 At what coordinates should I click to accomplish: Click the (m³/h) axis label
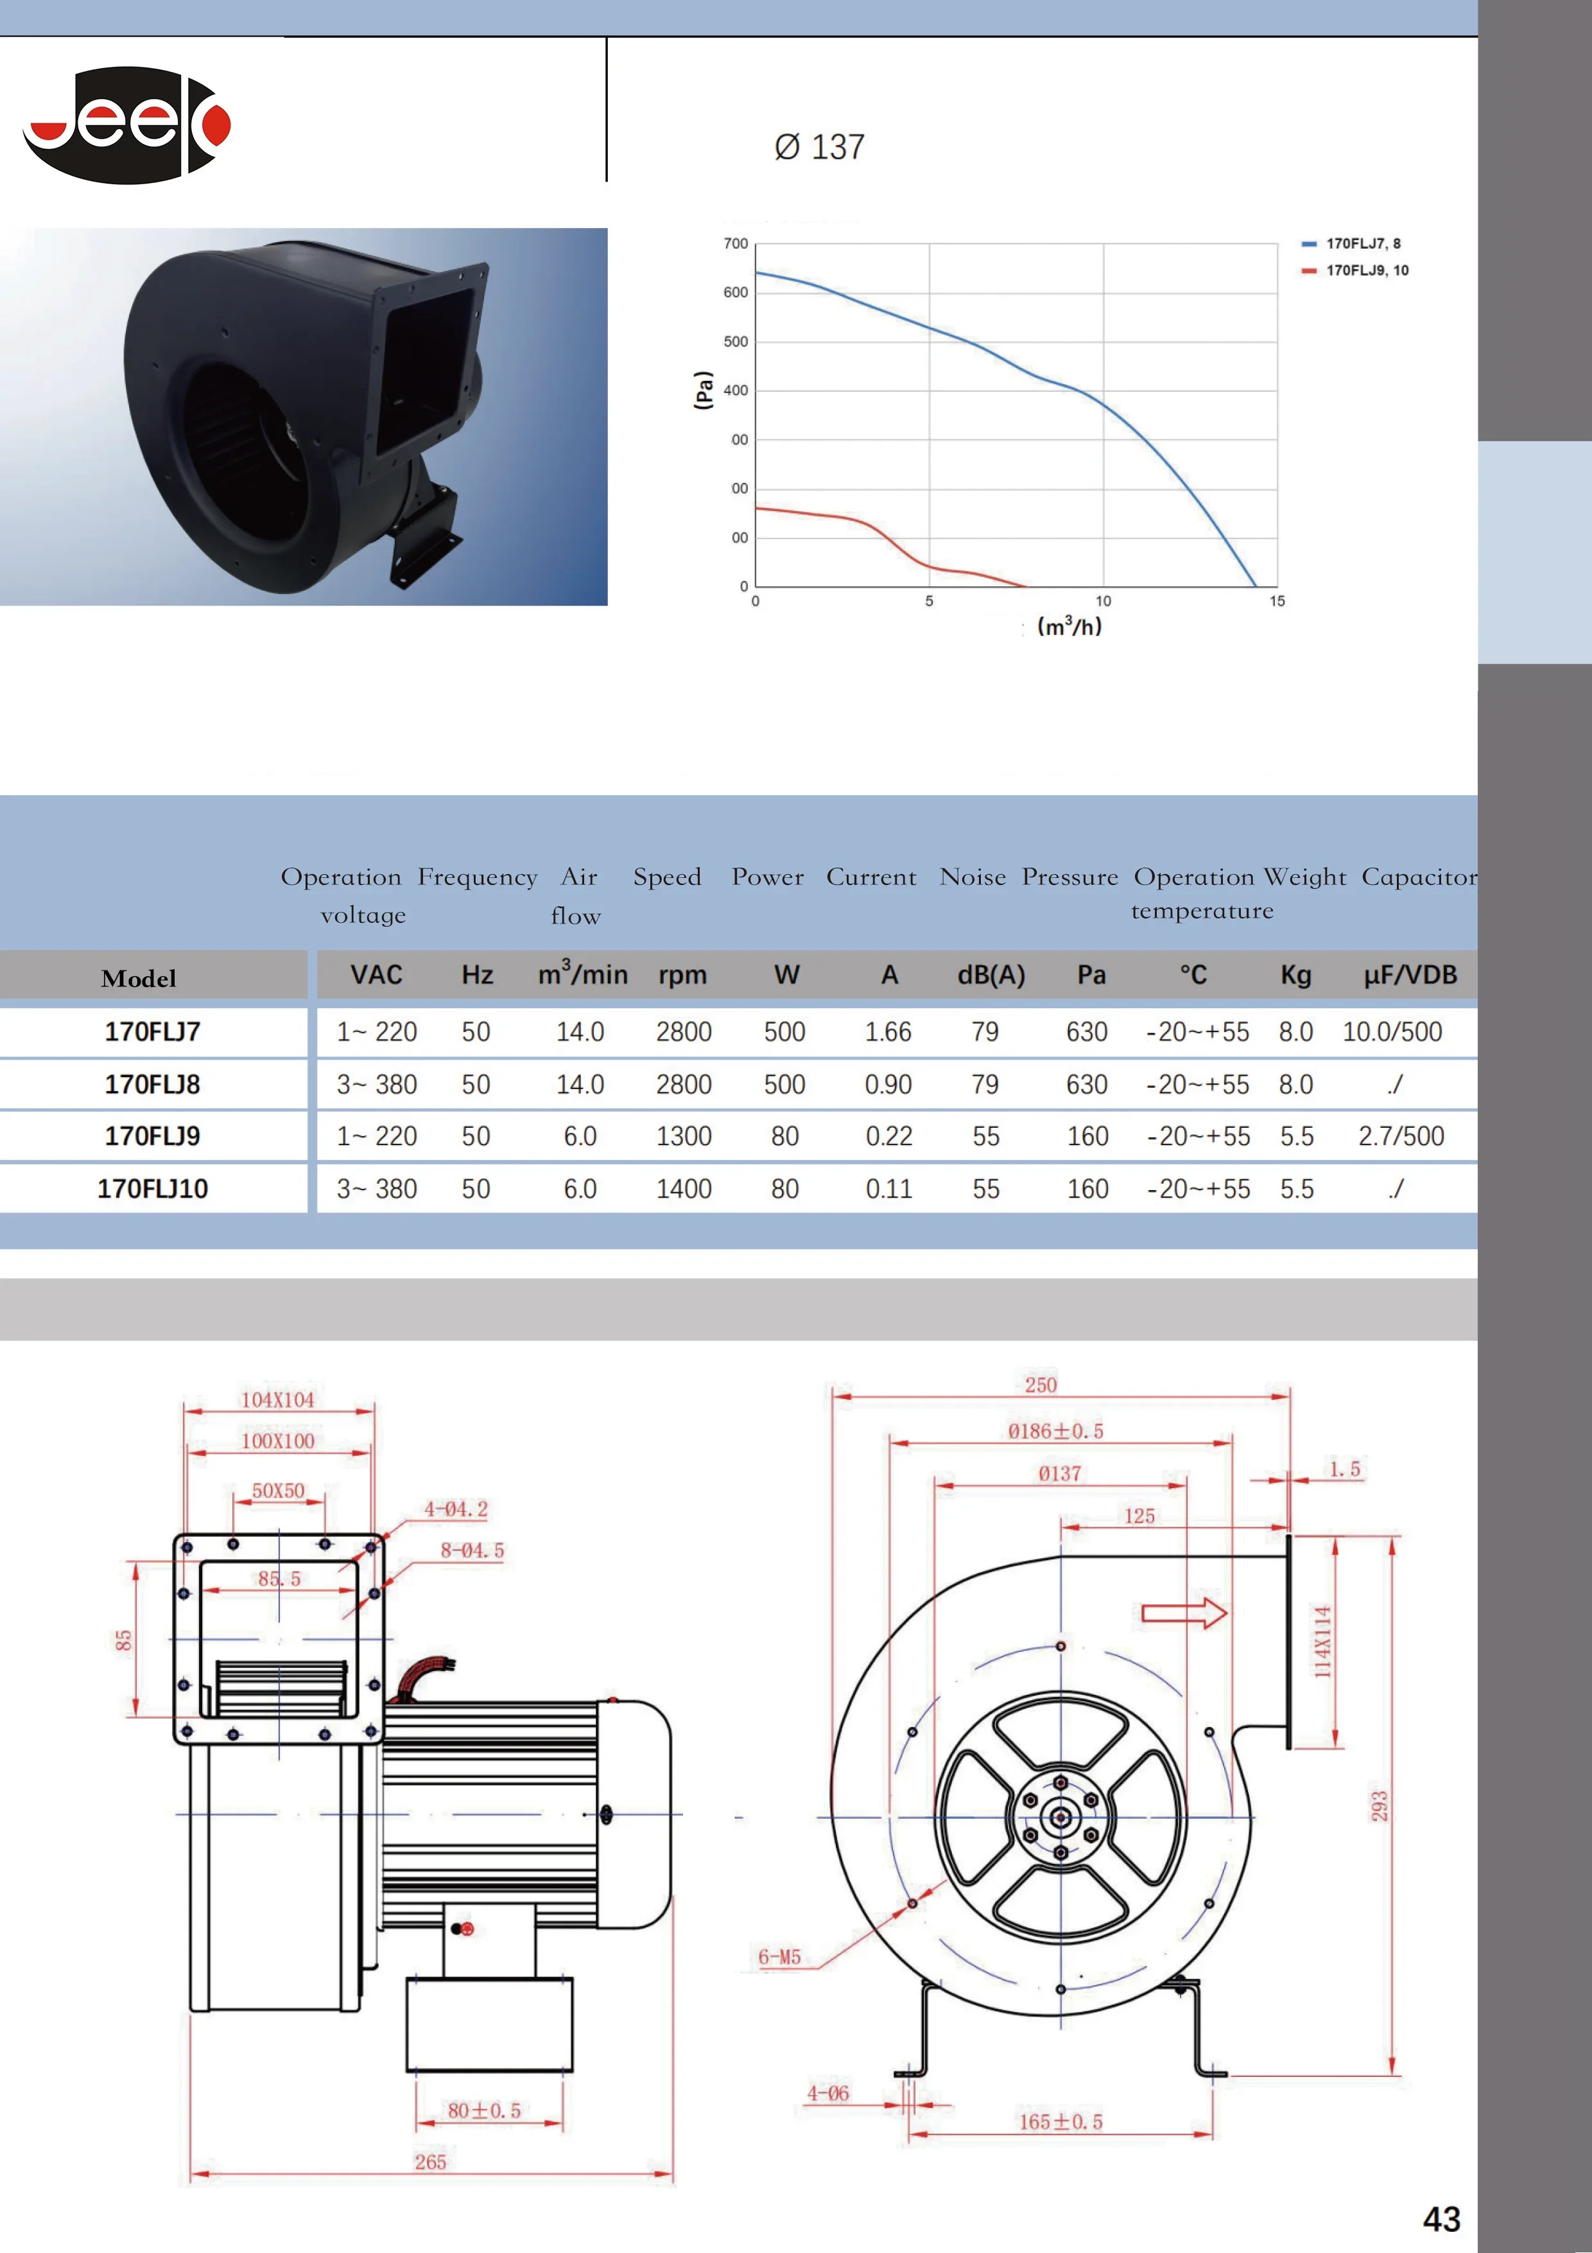[1069, 626]
